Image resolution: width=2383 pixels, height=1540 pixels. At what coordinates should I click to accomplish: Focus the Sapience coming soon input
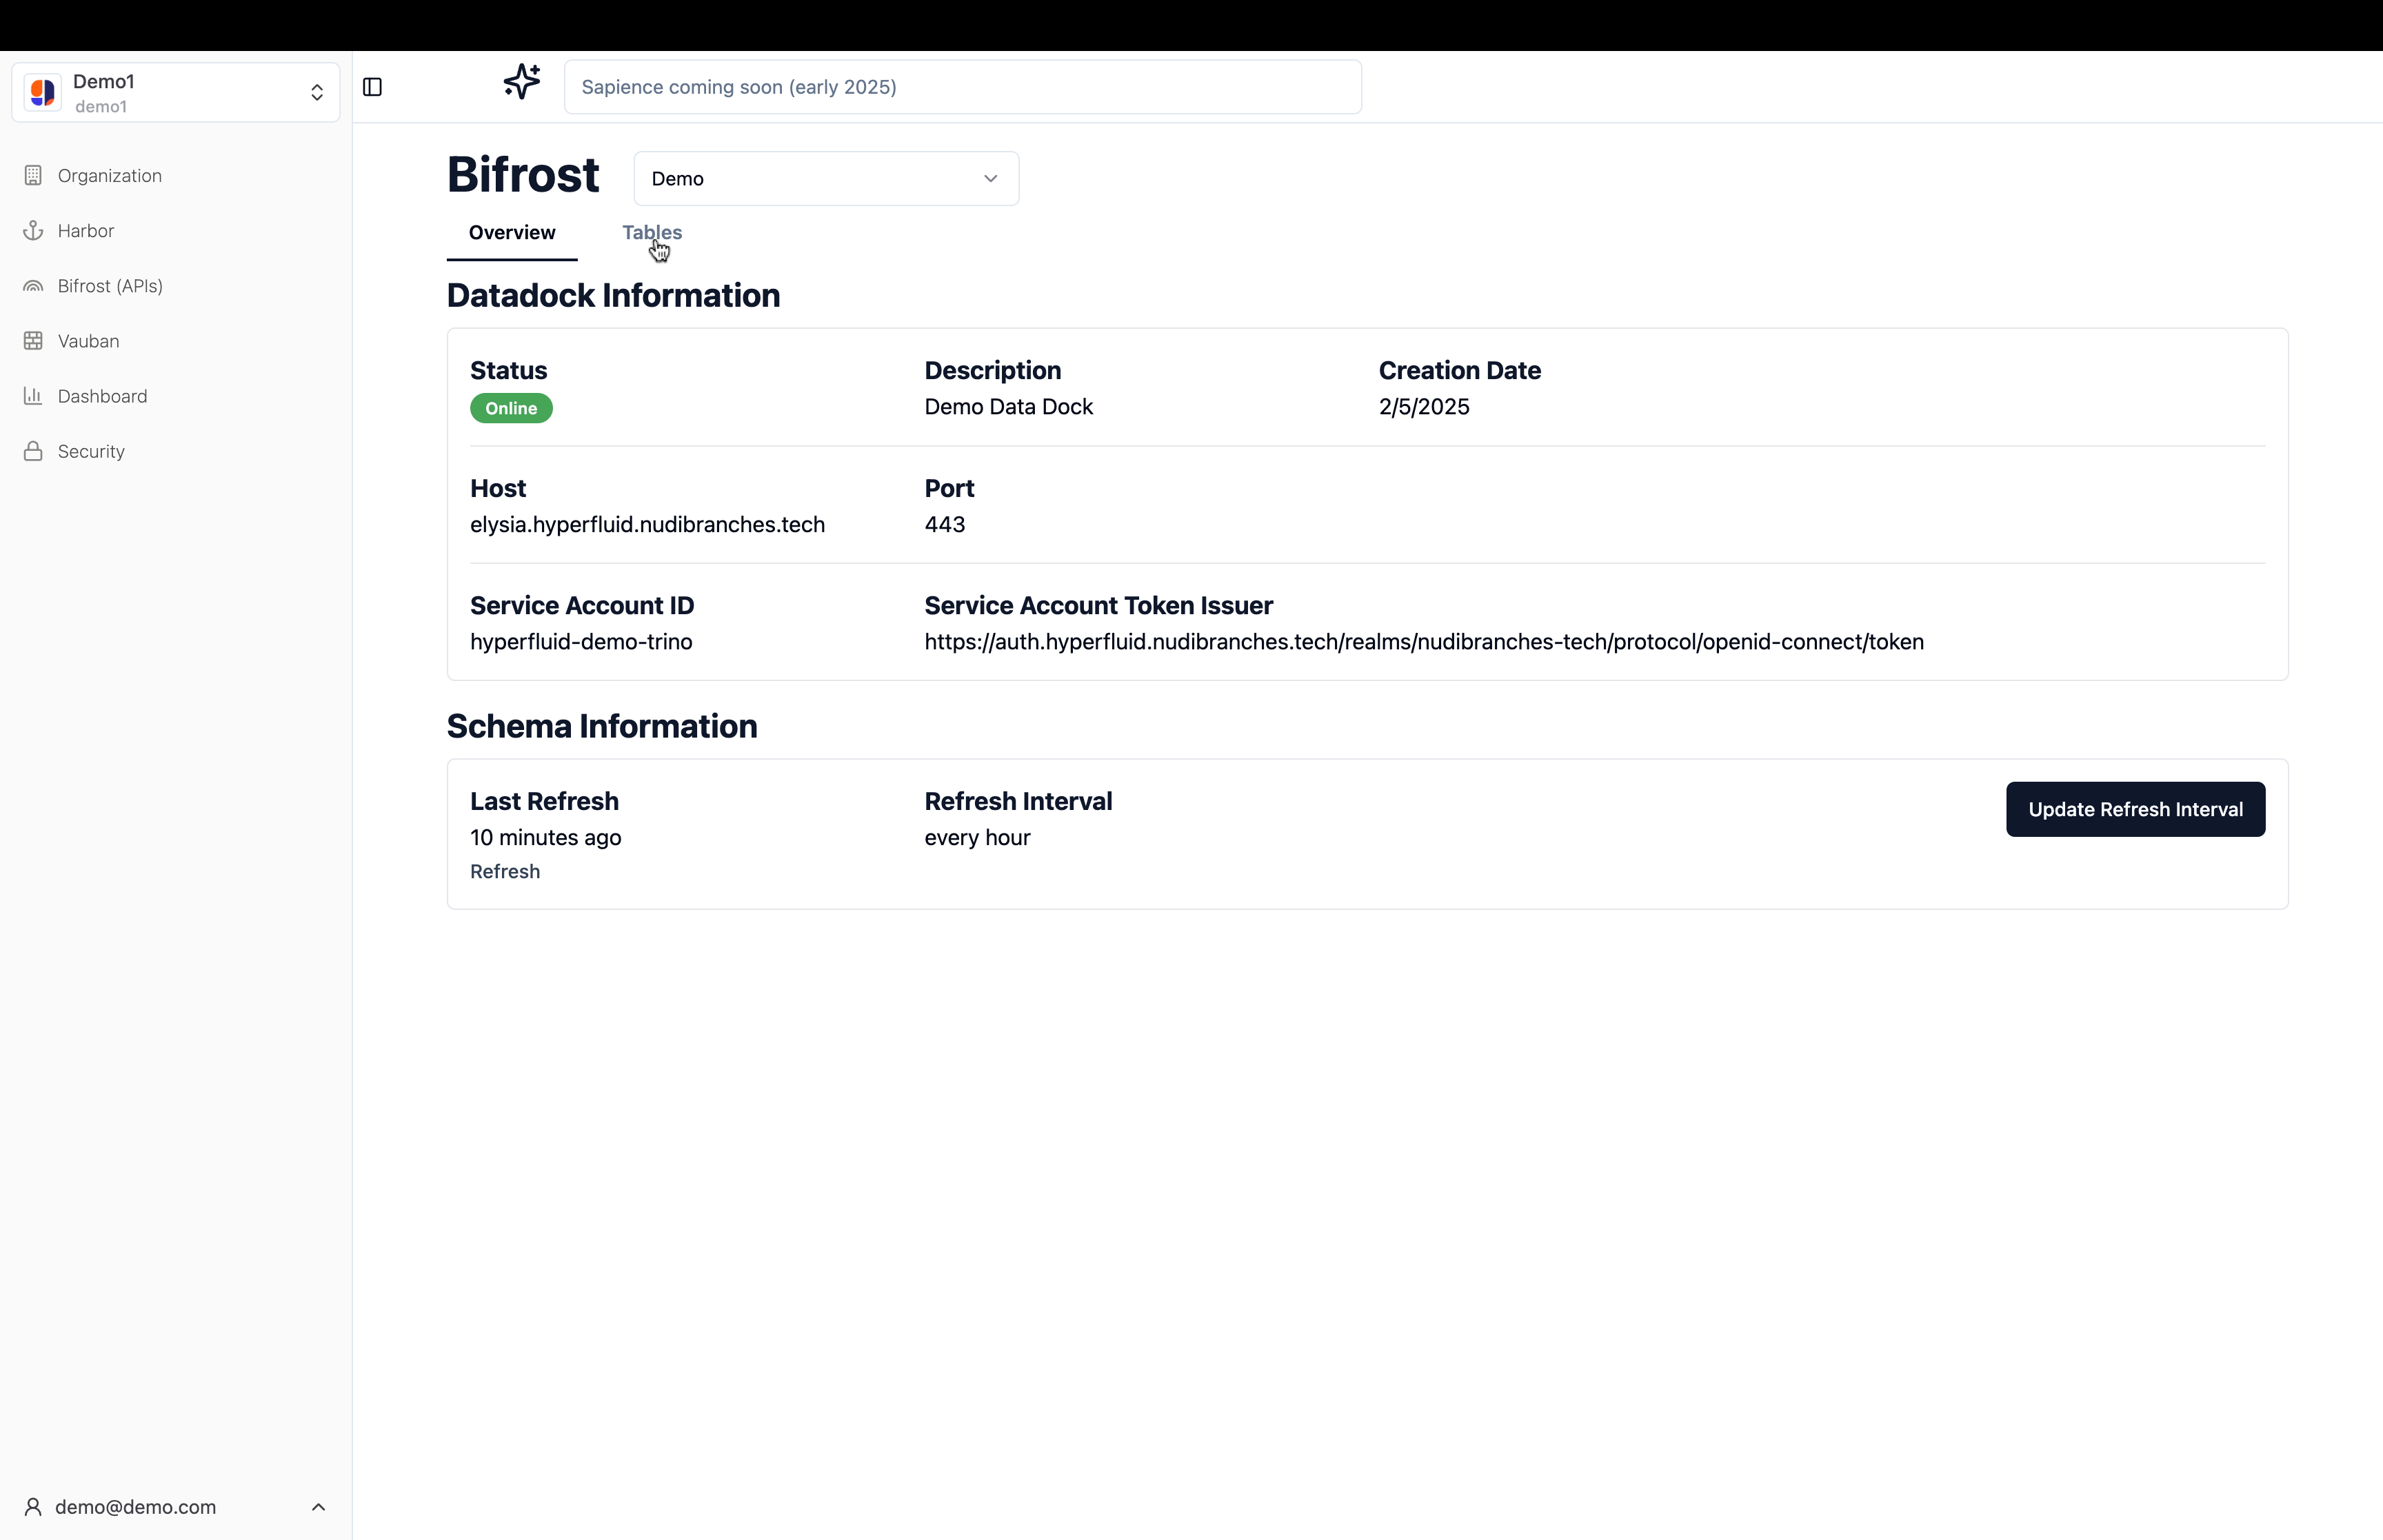coord(962,87)
